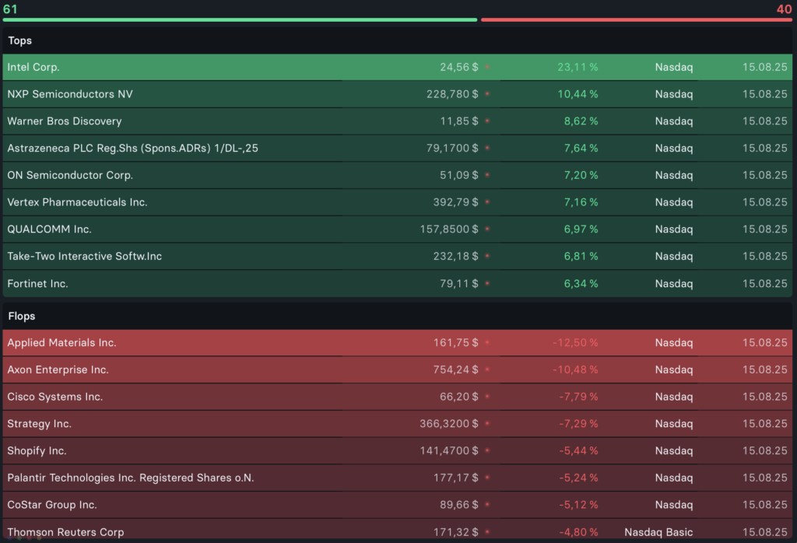Click the status dot in Fortinet row

pos(487,283)
